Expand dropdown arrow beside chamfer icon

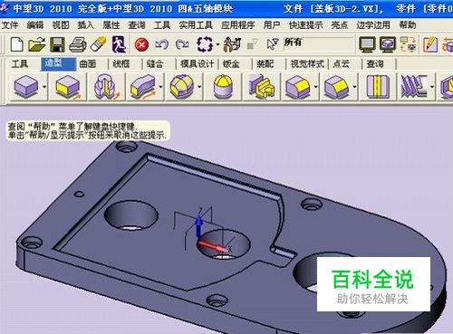click(x=354, y=87)
